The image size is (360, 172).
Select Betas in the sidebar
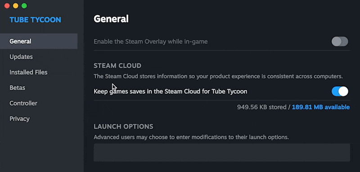(17, 88)
